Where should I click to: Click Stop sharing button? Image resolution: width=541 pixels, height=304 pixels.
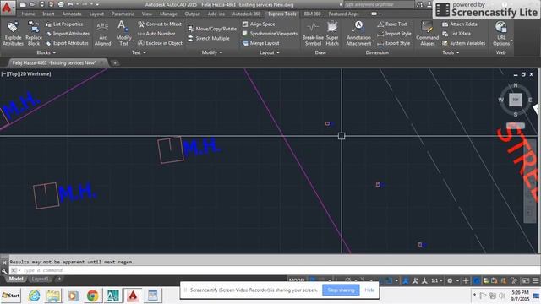[x=341, y=290]
